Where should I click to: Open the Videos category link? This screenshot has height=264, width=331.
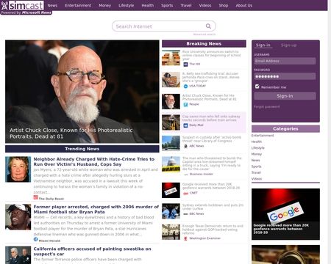[x=257, y=179]
